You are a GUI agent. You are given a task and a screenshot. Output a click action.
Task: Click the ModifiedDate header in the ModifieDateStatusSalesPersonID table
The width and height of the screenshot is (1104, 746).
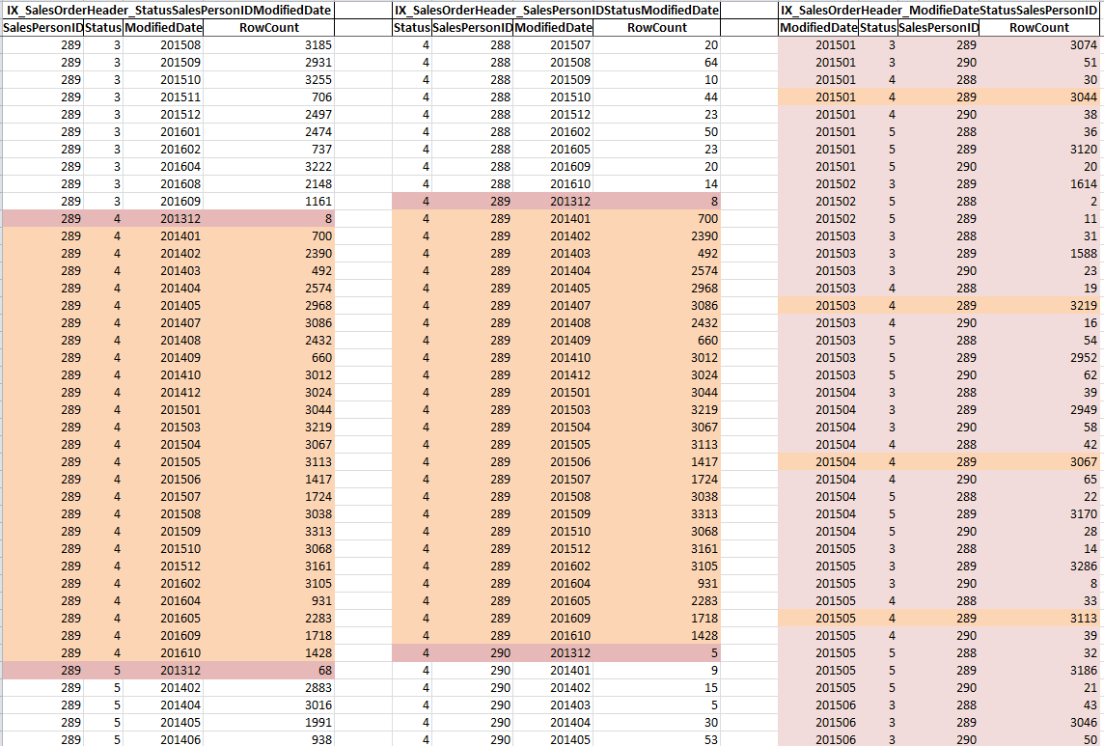coord(818,27)
